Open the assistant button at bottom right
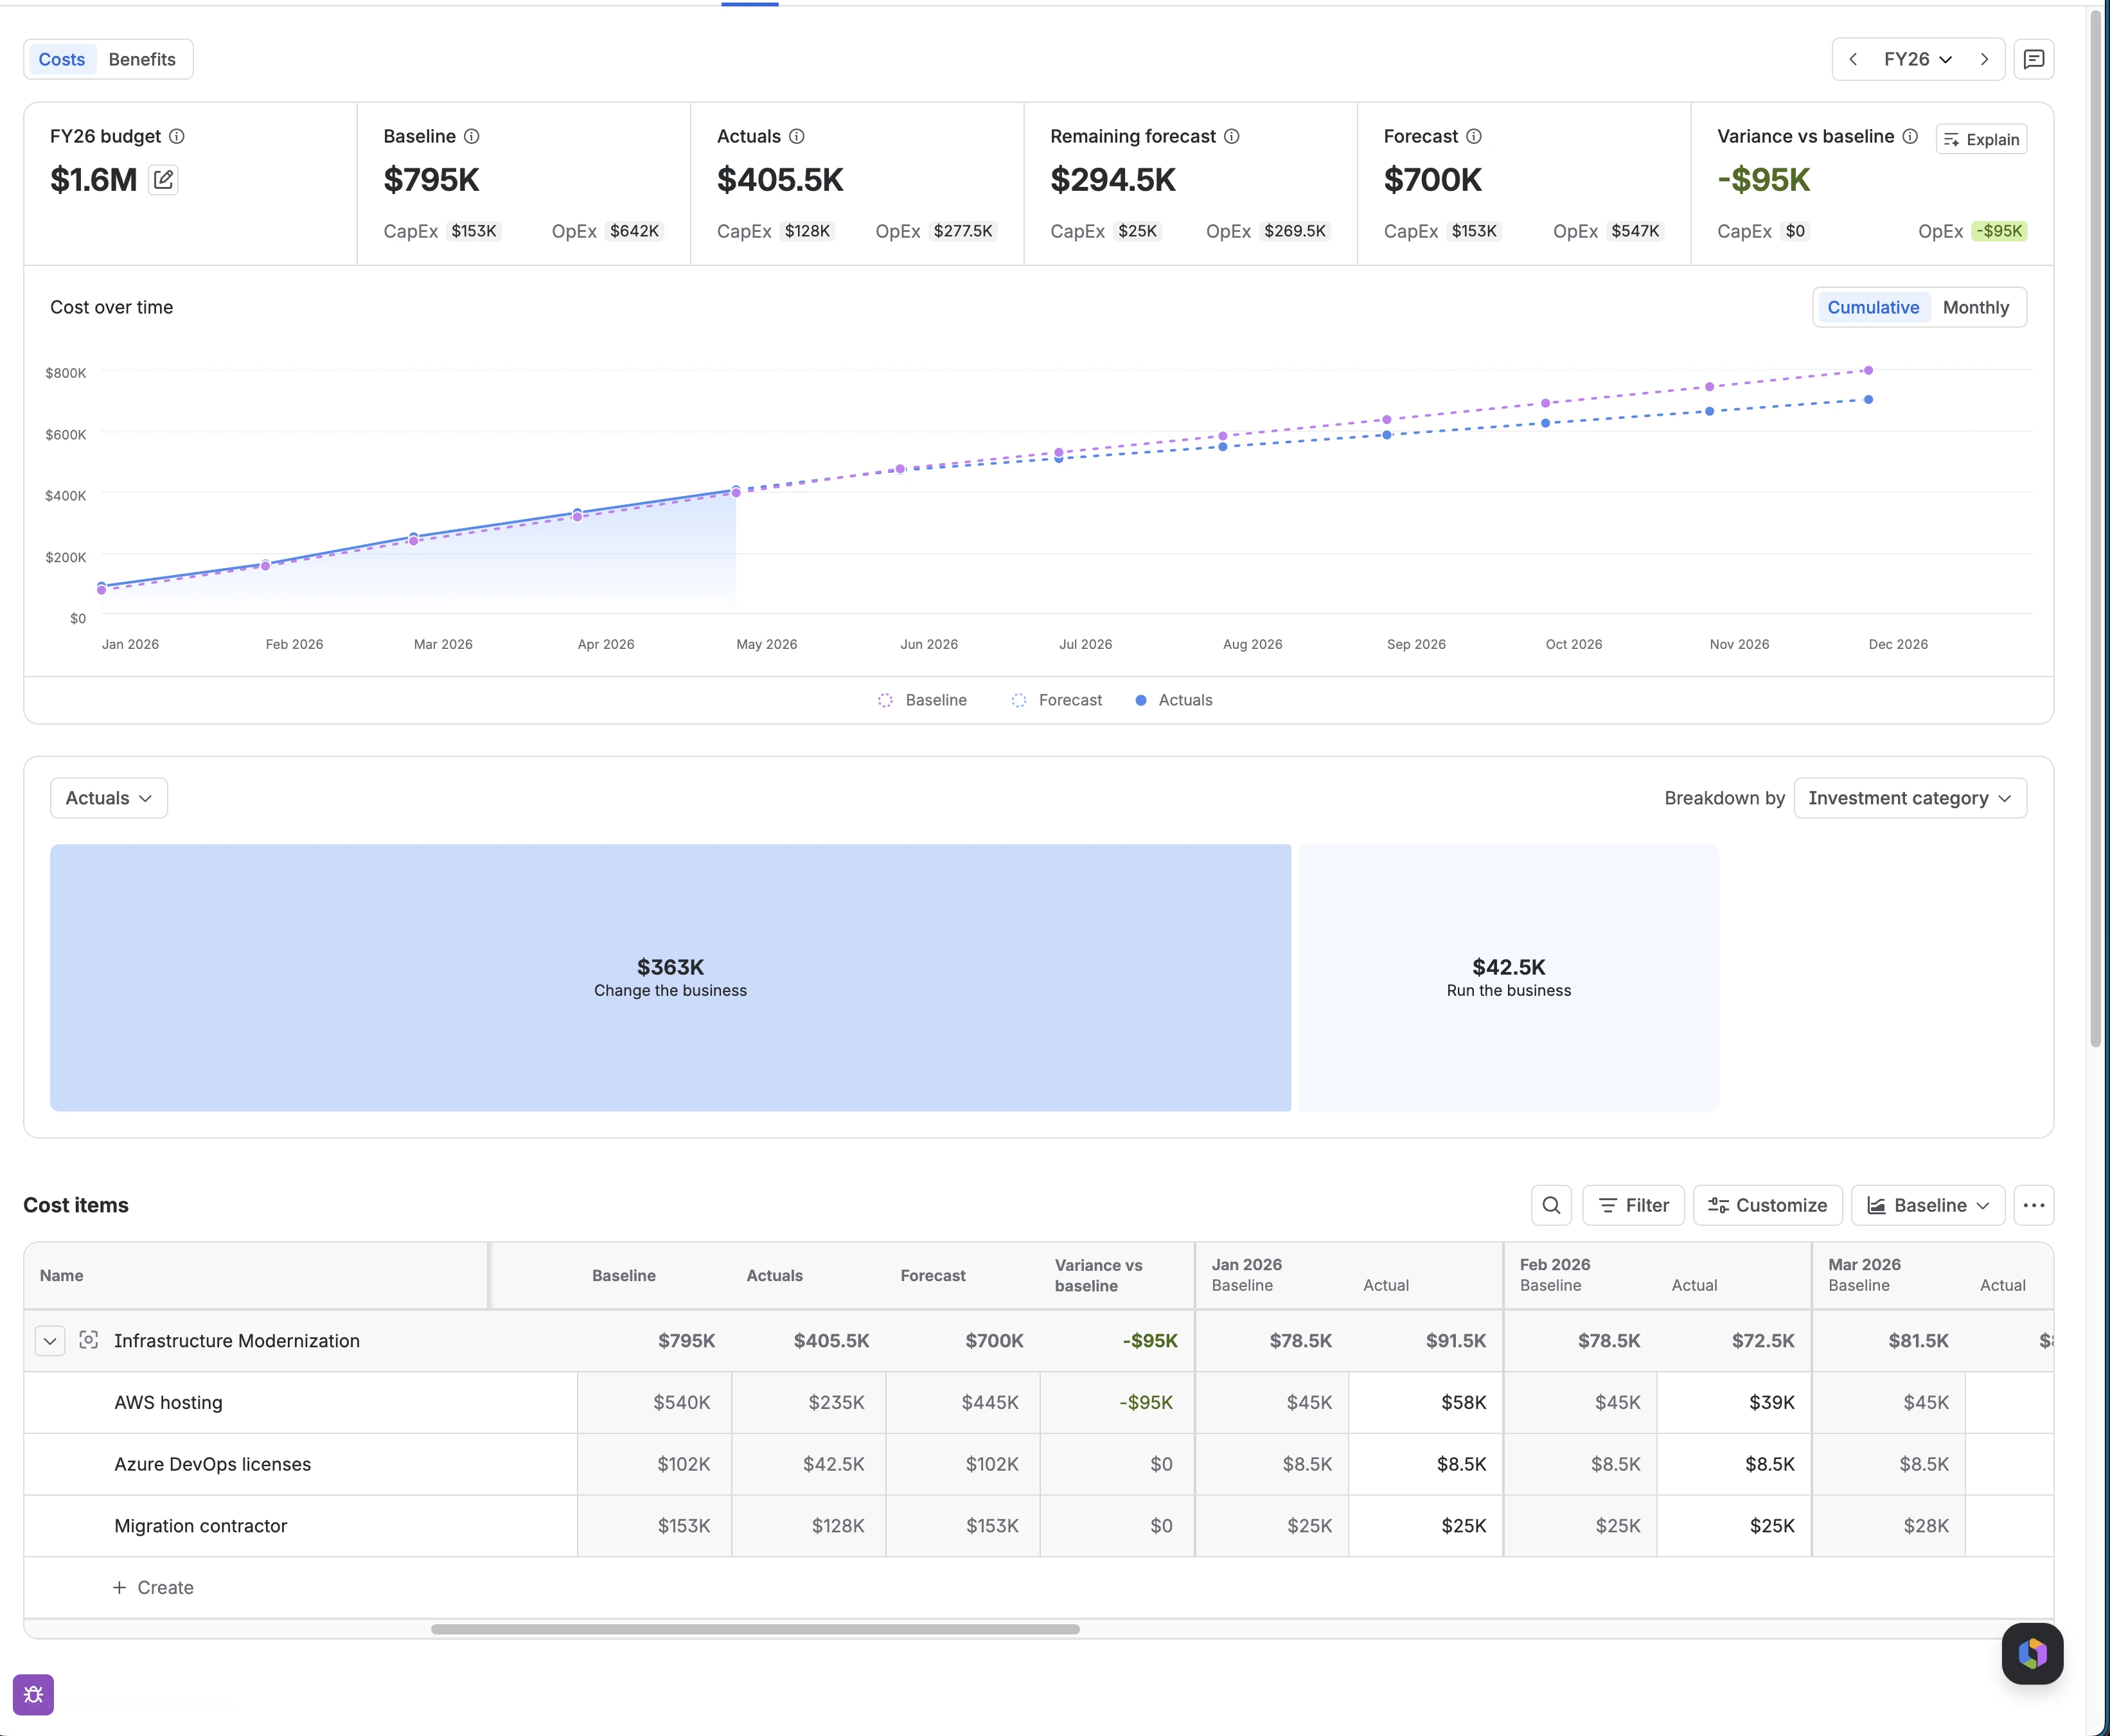Screen dimensions: 2110x1736 point(2032,1653)
